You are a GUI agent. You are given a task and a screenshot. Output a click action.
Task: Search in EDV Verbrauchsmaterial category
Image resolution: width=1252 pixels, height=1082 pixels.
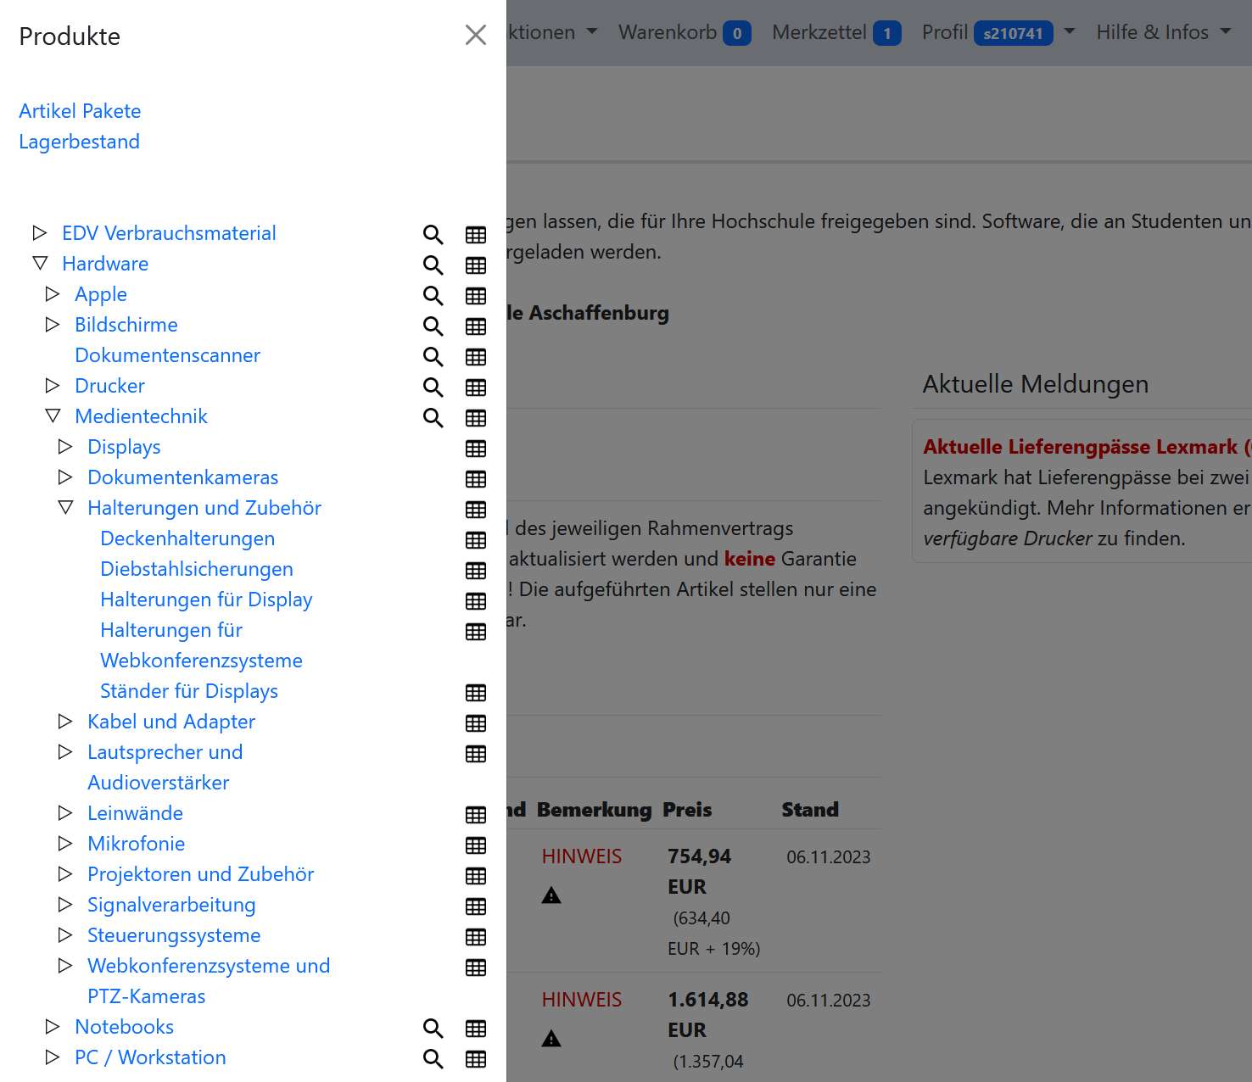(x=433, y=235)
